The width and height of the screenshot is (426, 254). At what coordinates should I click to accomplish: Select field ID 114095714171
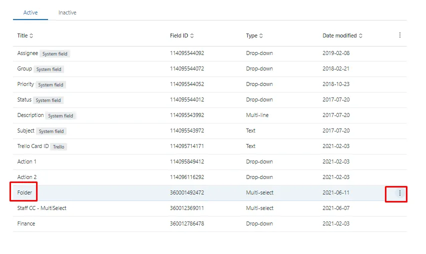click(x=187, y=146)
